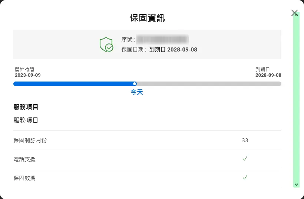Click the 開始時間 date 2023-09-09

click(x=28, y=75)
